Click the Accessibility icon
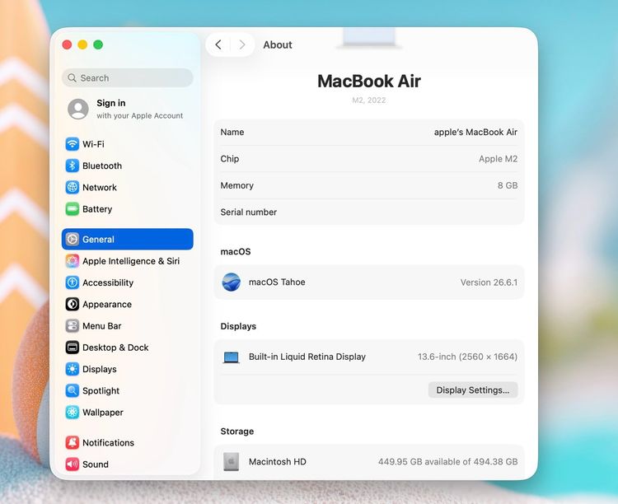618x504 pixels. [73, 282]
